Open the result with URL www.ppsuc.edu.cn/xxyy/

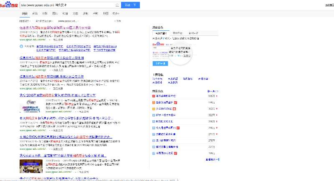coord(52,58)
